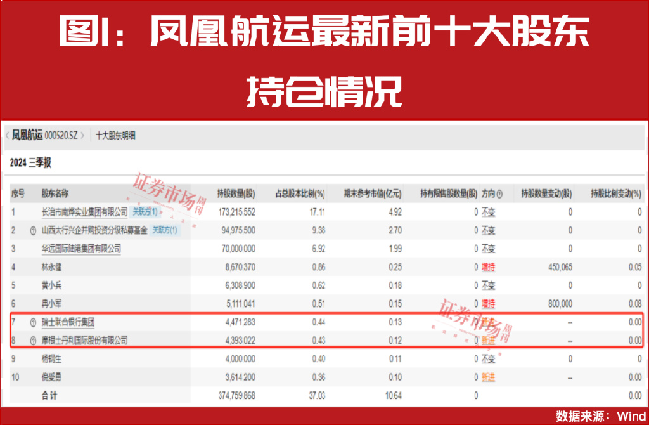Click the total percentage 37.03
649x425 pixels.
tap(317, 396)
